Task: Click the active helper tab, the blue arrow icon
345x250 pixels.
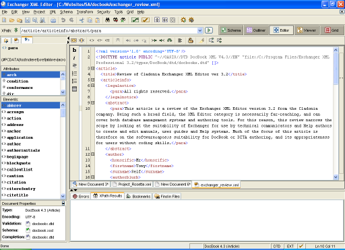Action: [x=27, y=40]
